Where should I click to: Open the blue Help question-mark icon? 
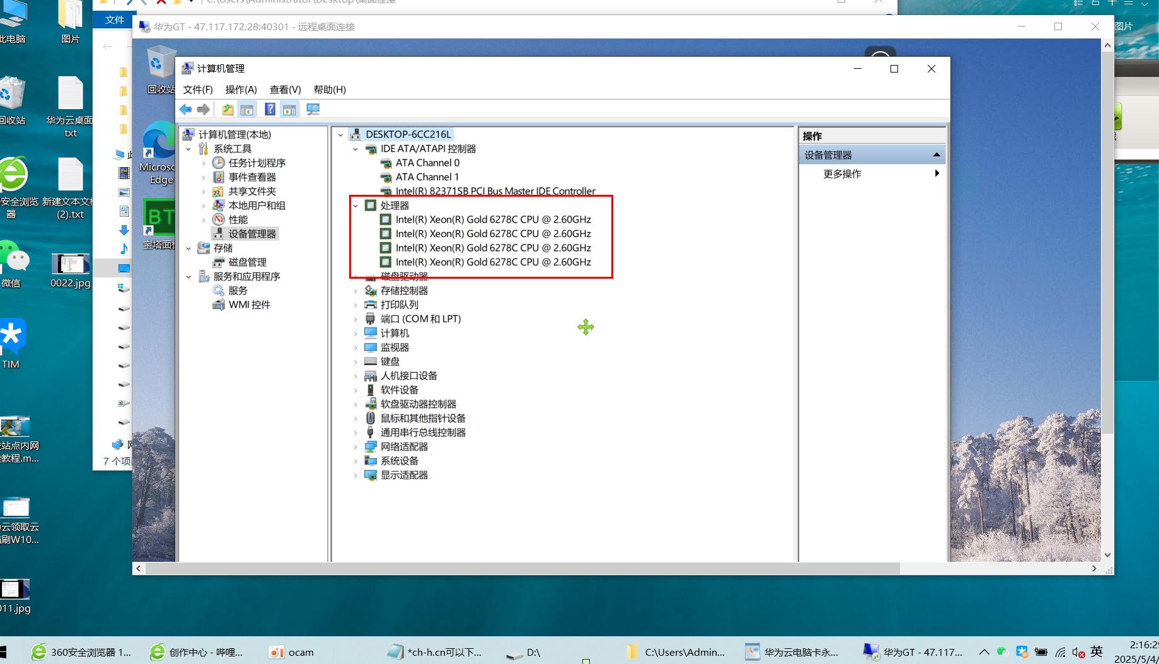tap(270, 110)
